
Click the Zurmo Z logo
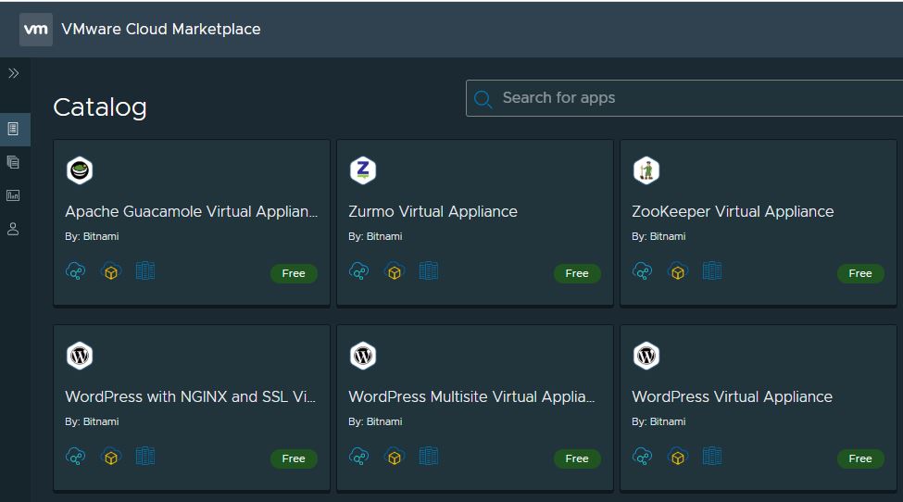point(362,170)
